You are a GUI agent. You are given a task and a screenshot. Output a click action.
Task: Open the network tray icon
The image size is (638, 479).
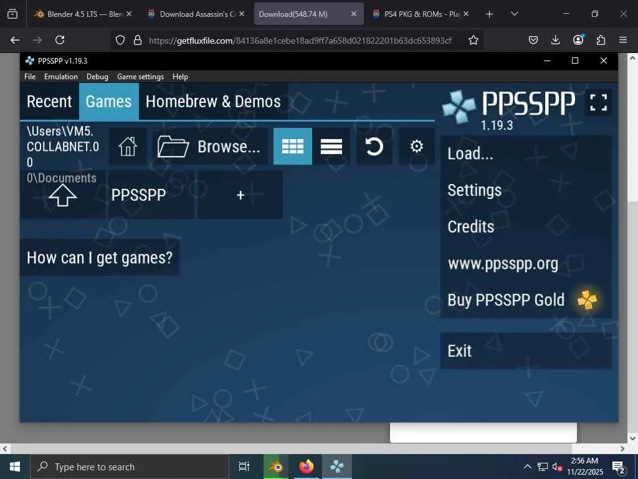(543, 467)
